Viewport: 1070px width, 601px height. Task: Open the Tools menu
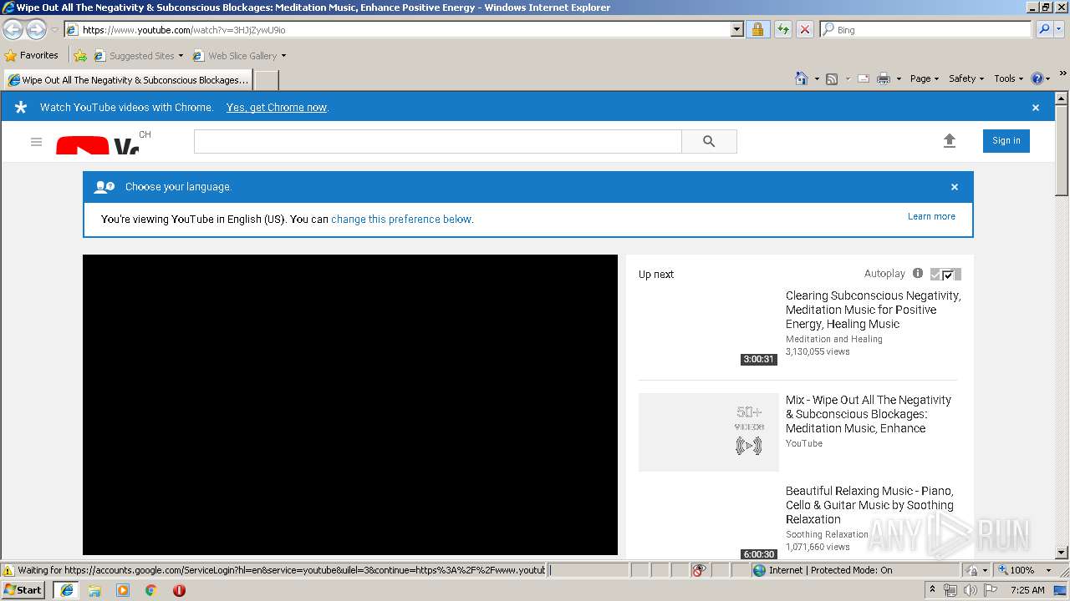(x=1008, y=78)
